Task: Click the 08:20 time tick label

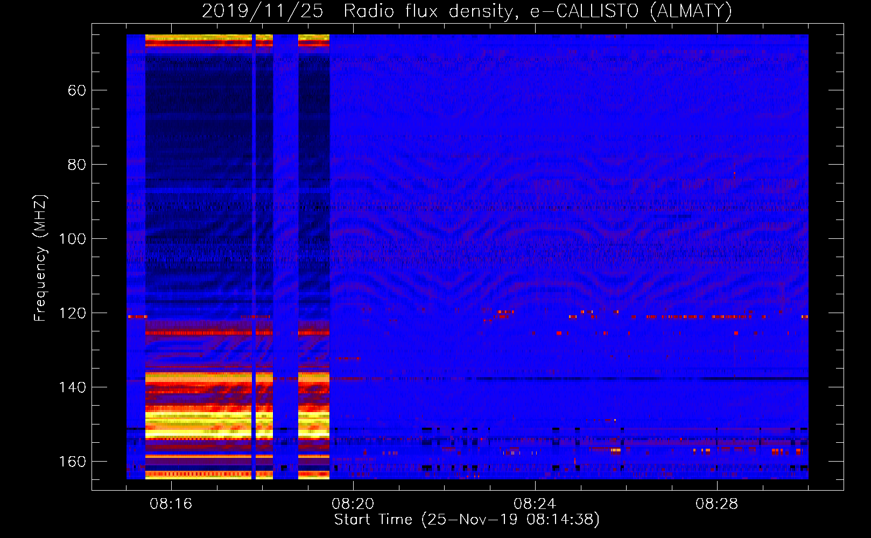Action: [x=353, y=504]
